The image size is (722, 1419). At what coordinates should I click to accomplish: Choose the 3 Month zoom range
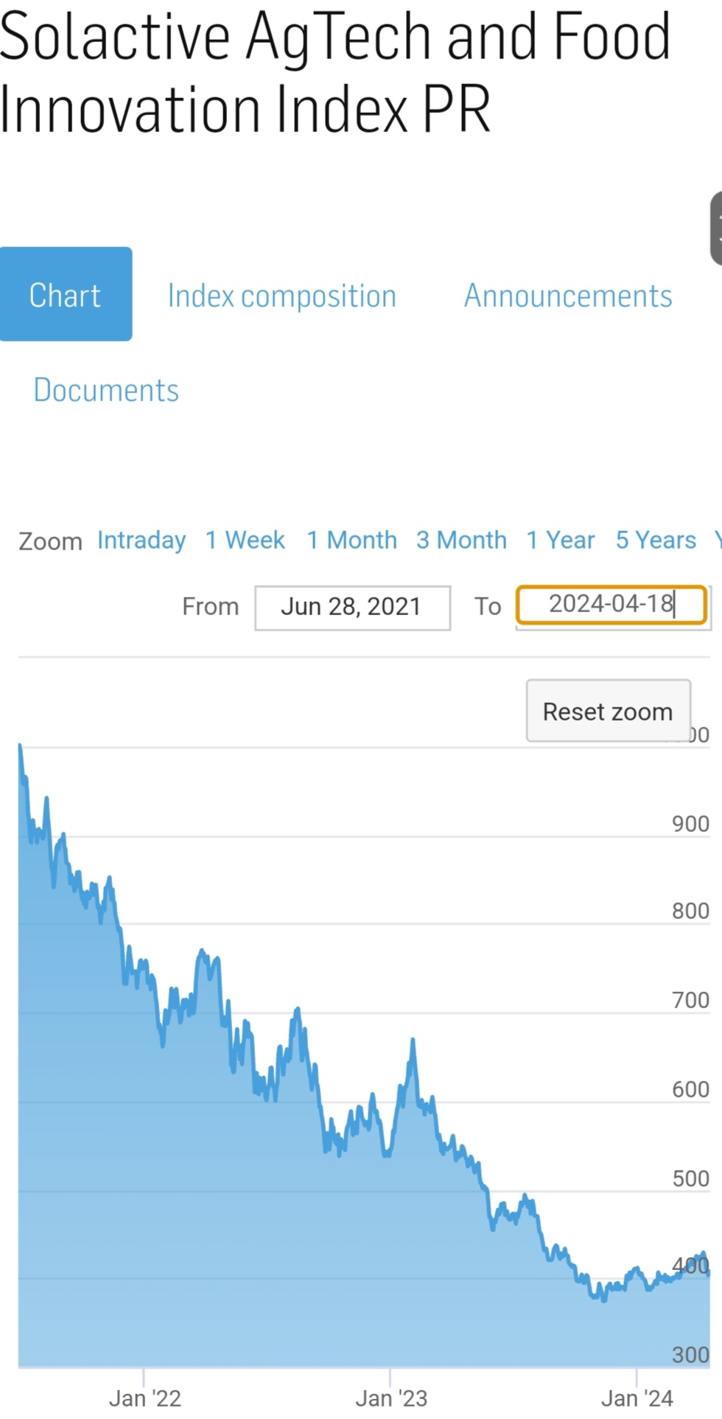point(461,541)
